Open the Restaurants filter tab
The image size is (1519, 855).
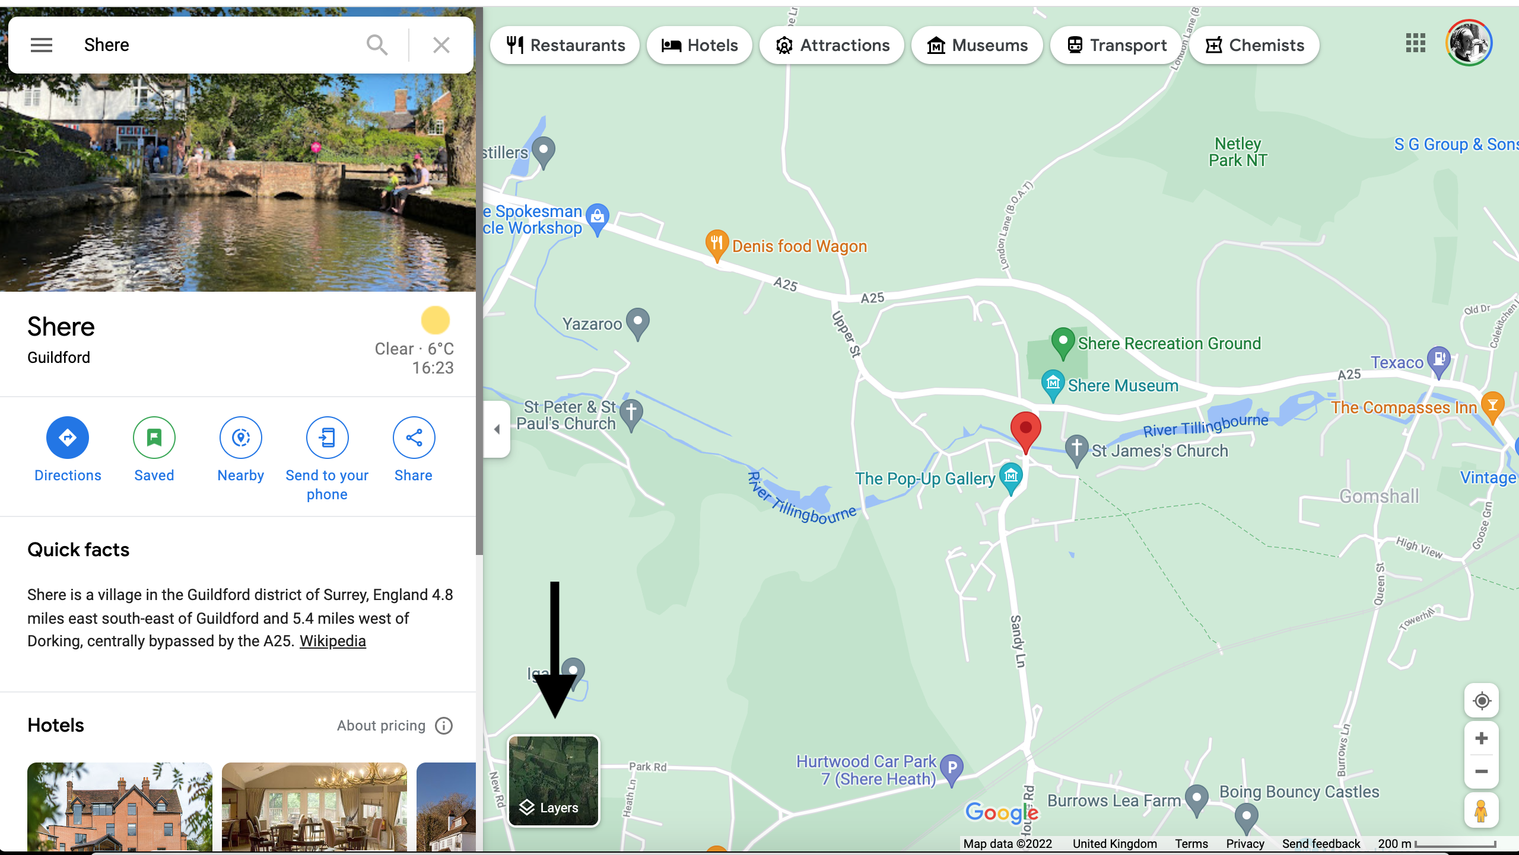pyautogui.click(x=564, y=45)
